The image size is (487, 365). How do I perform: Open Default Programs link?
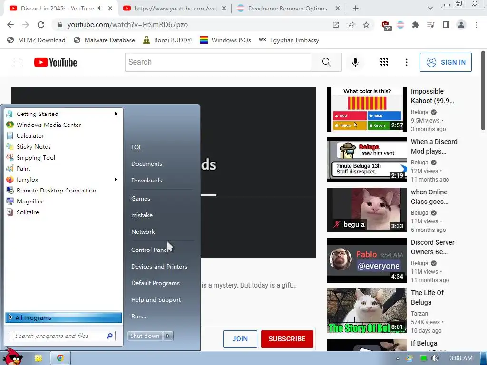156,283
